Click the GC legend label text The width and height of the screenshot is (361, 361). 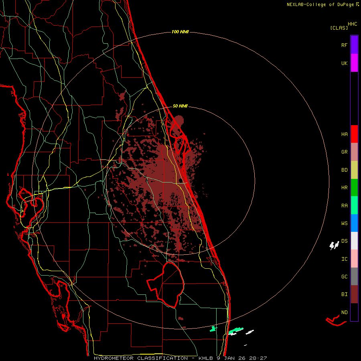(x=344, y=277)
